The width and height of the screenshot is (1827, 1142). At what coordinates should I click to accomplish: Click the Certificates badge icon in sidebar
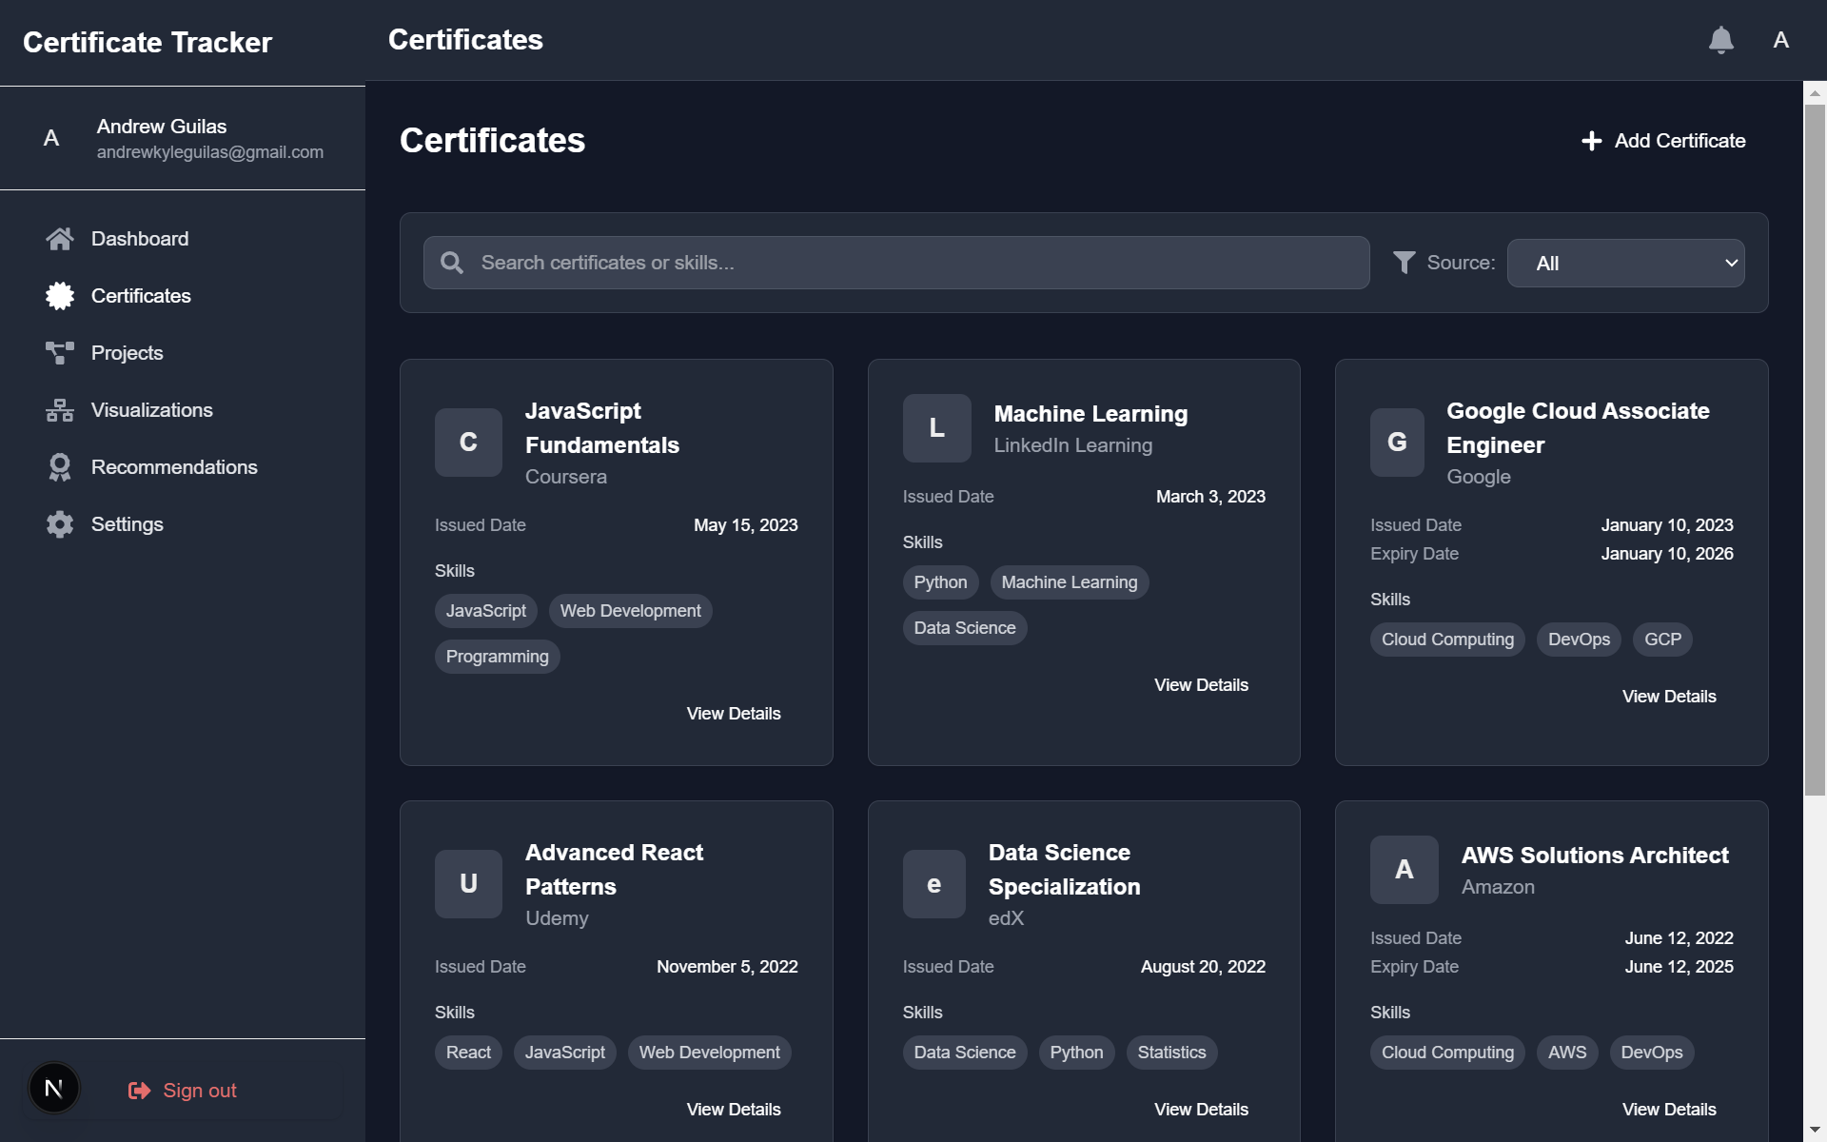click(x=60, y=296)
